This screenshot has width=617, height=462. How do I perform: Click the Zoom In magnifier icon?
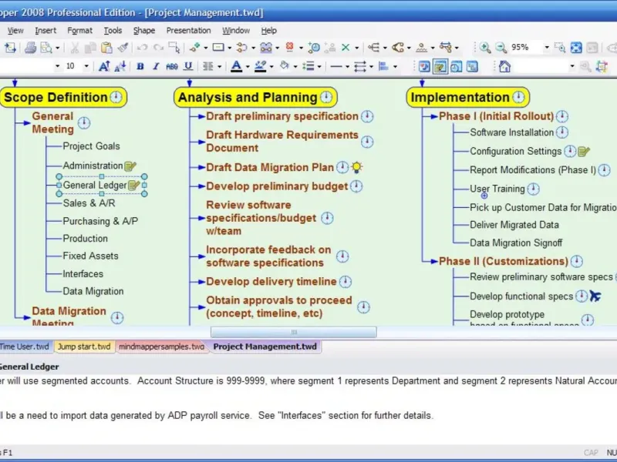coord(485,48)
